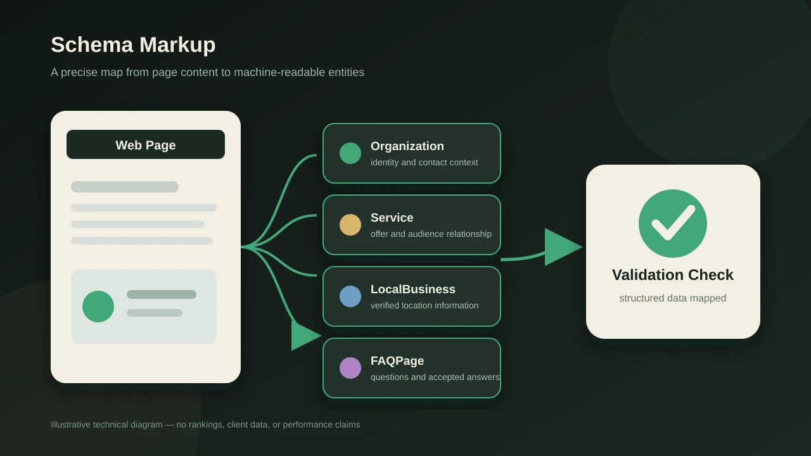Click the top placeholder line under Web Page
The image size is (811, 456).
coord(125,187)
